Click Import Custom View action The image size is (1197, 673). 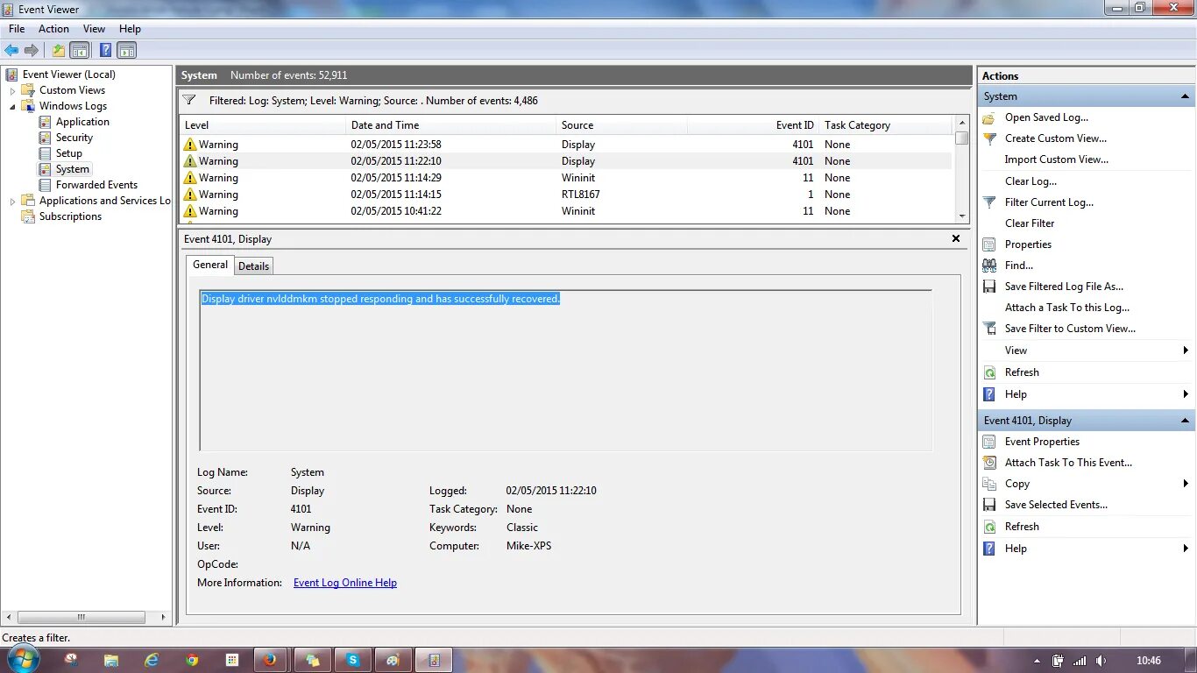[x=1057, y=159]
